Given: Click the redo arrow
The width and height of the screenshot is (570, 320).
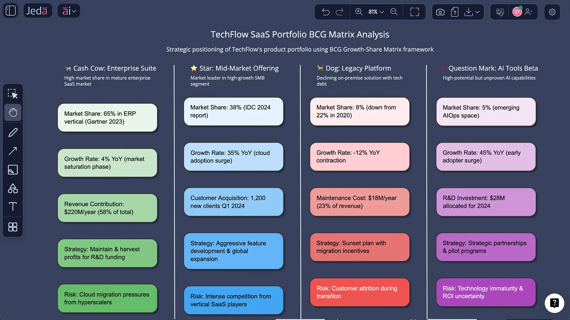Looking at the screenshot, I should pyautogui.click(x=339, y=12).
